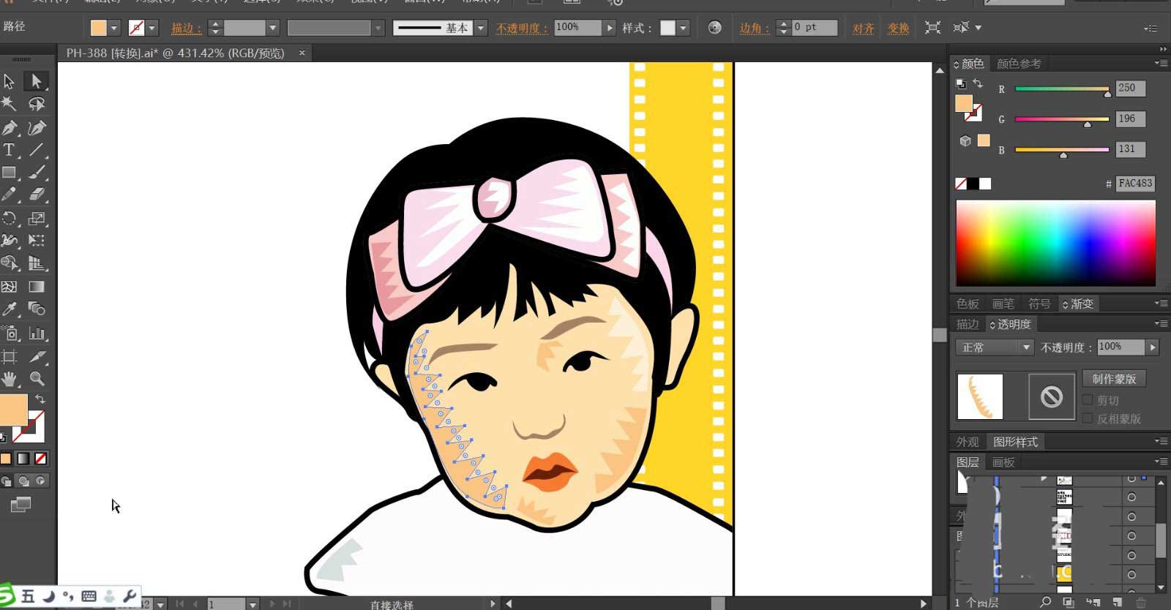
Task: Select the Scale tool
Action: pyautogui.click(x=36, y=218)
